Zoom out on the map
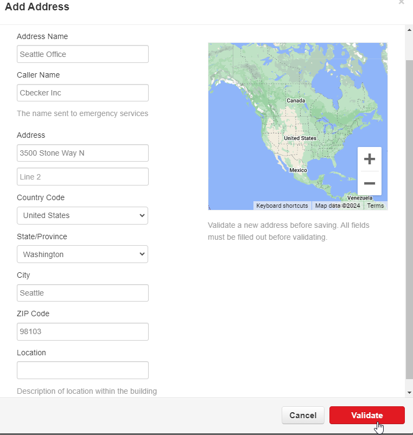Screen dimensions: 413x435 [x=369, y=183]
